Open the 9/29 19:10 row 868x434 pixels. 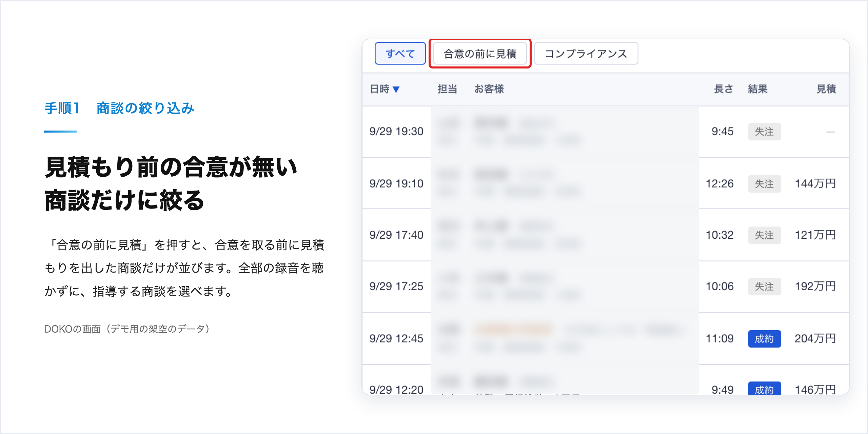pos(606,183)
